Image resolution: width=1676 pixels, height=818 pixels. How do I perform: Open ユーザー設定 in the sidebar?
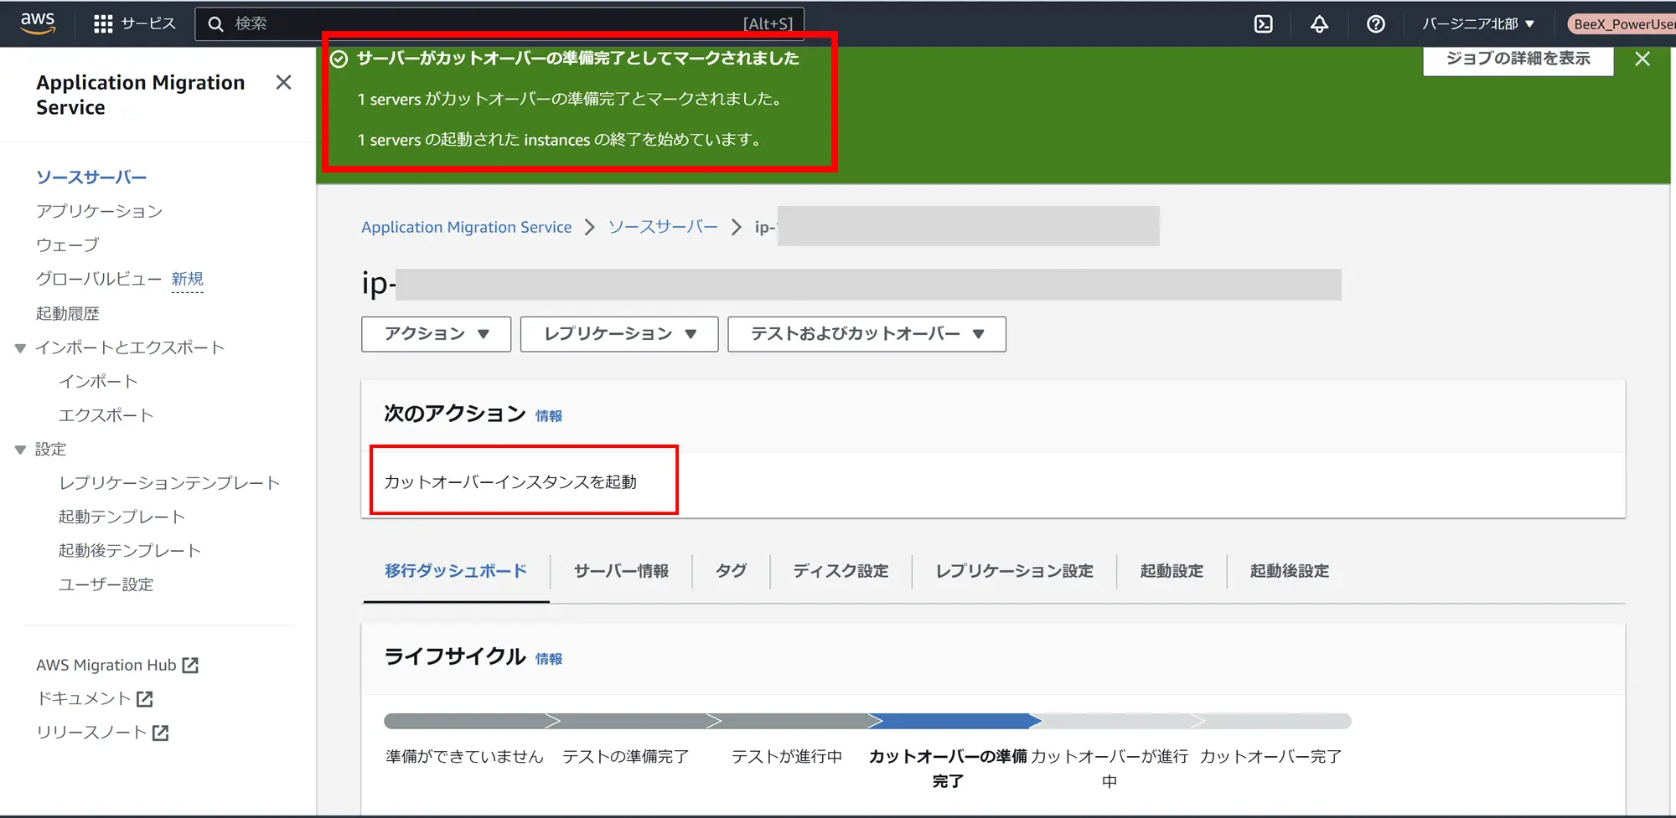(x=106, y=584)
